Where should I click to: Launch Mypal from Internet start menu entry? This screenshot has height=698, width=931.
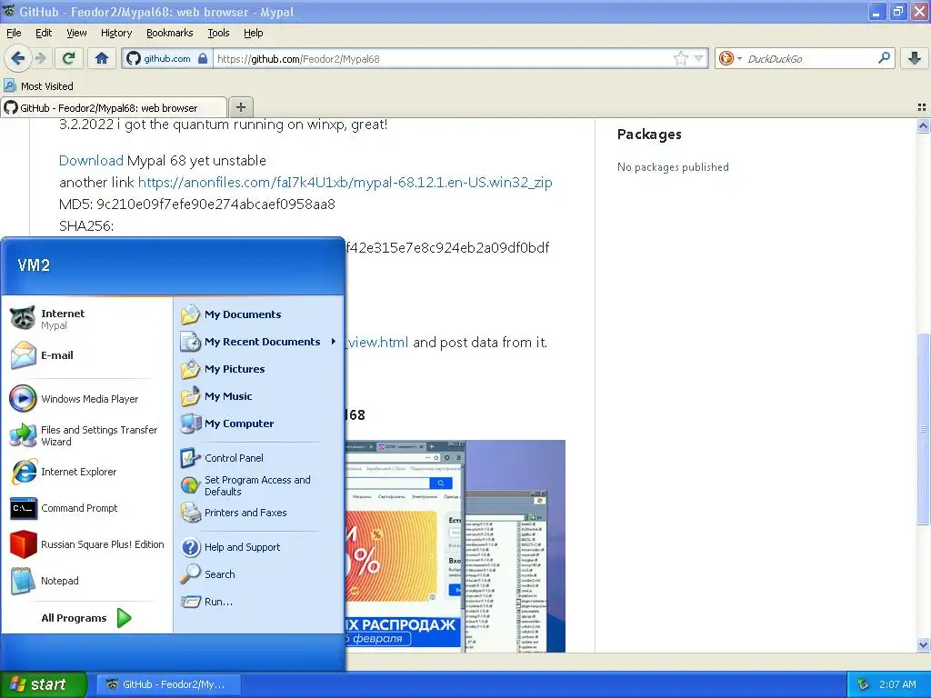(86, 319)
